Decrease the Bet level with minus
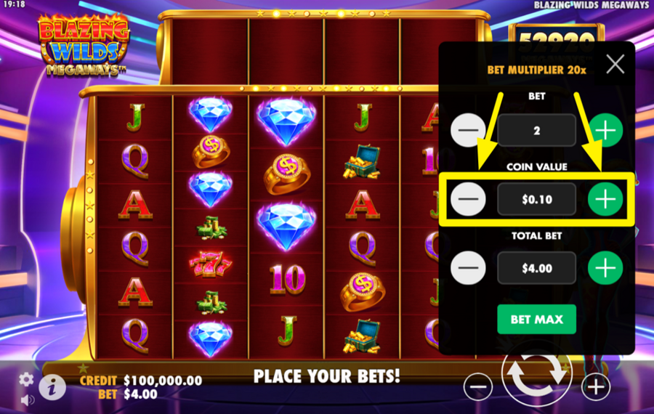This screenshot has width=654, height=414. tap(468, 130)
